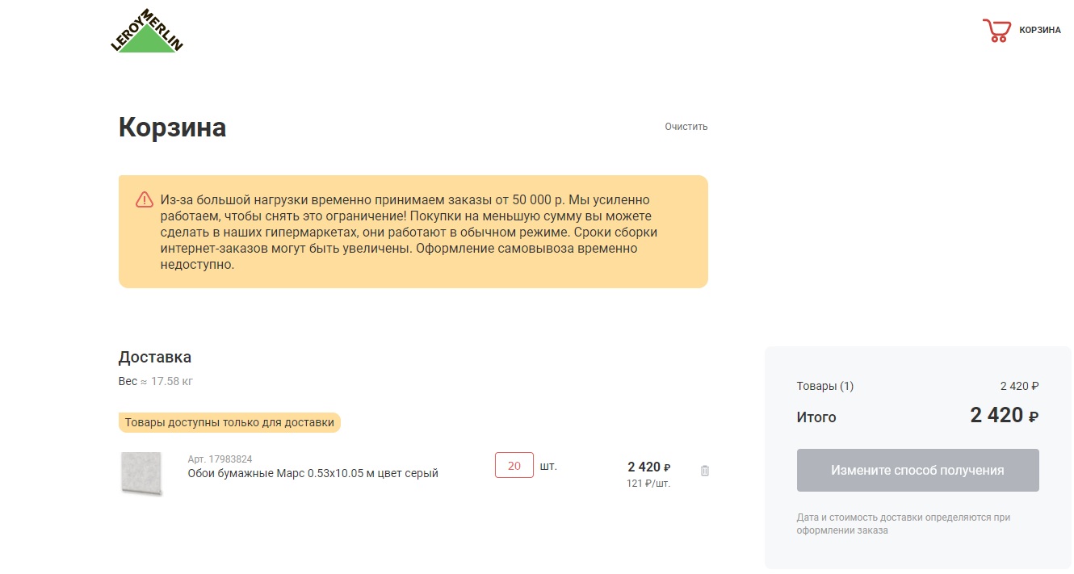Open product "Обои бумажные Марс" link

point(313,474)
